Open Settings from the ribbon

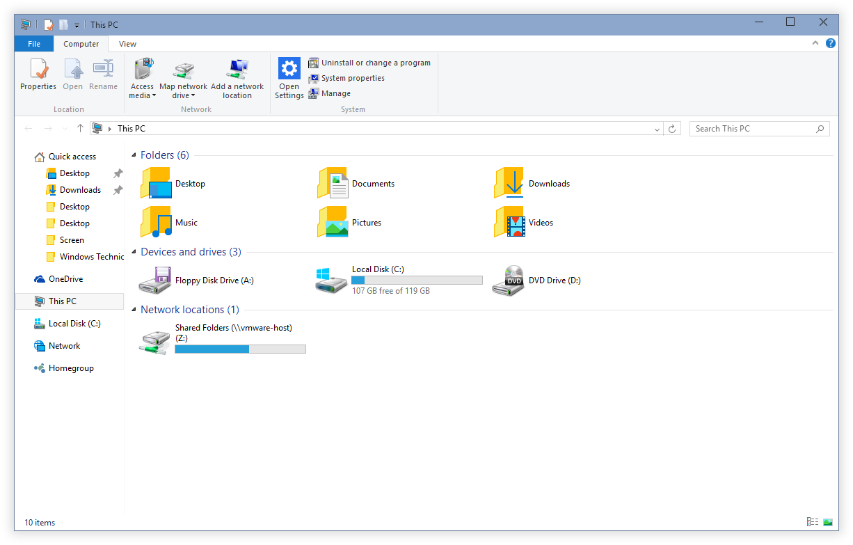[x=289, y=79]
